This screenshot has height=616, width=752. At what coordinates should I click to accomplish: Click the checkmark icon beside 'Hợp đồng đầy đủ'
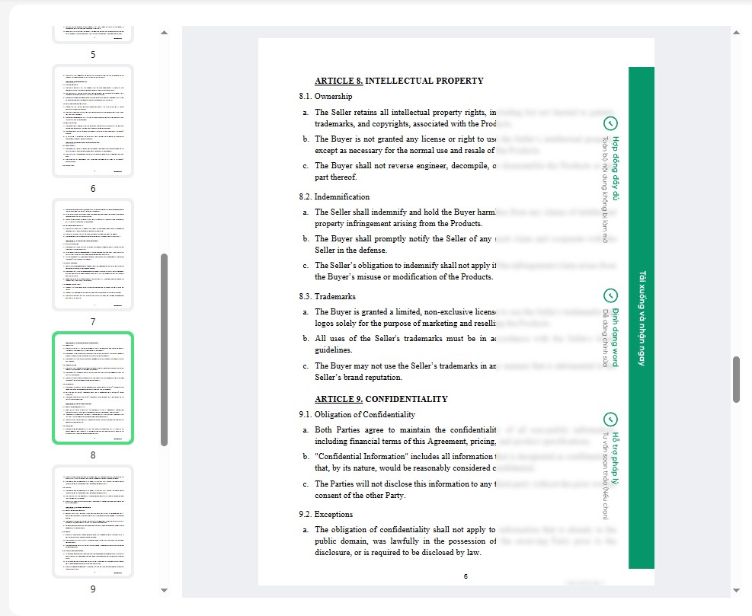[610, 123]
